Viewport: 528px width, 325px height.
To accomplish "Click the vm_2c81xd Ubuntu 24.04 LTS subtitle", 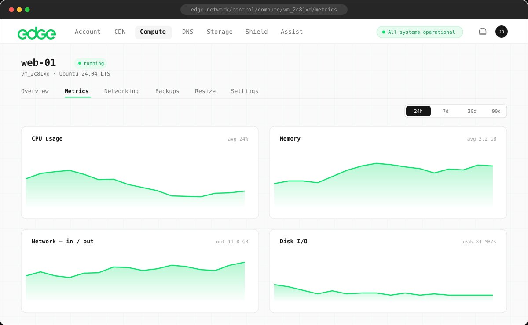I will point(66,74).
